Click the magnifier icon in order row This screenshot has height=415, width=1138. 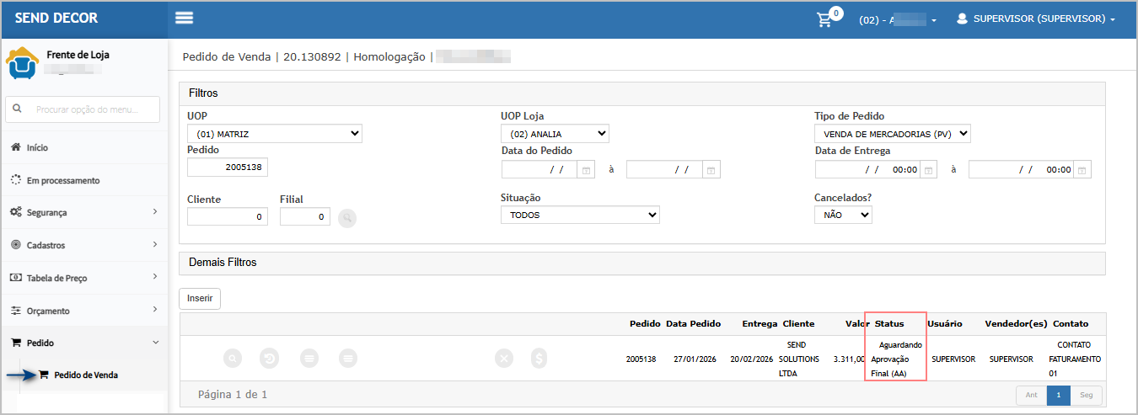tap(233, 359)
